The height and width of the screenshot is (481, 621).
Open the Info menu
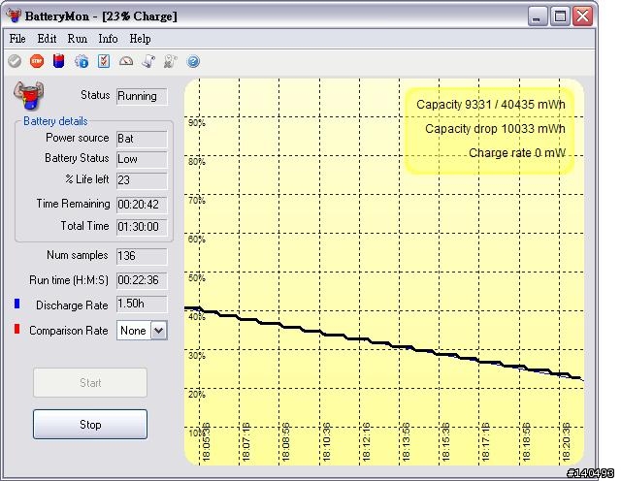[x=108, y=39]
